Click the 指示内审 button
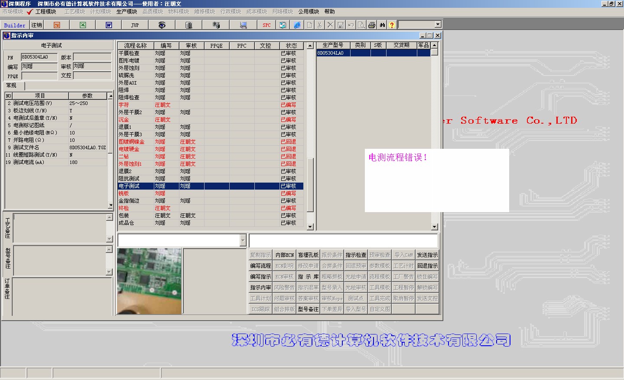This screenshot has width=624, height=380. point(260,288)
